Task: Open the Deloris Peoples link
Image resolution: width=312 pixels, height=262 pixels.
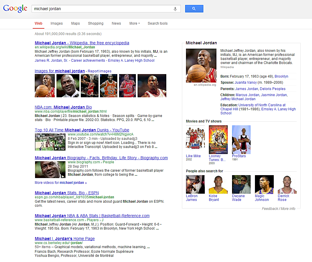Action: pyautogui.click(x=273, y=89)
